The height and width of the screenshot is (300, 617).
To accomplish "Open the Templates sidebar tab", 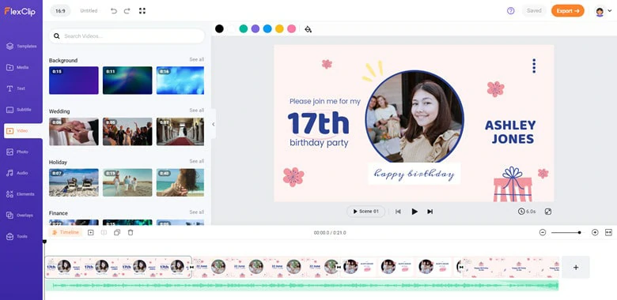I will (21, 47).
